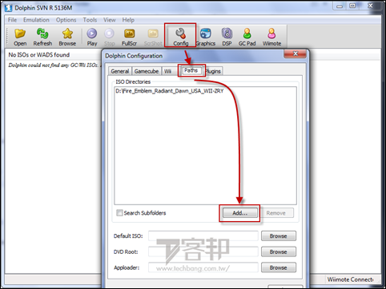Select the Paths tab

191,70
